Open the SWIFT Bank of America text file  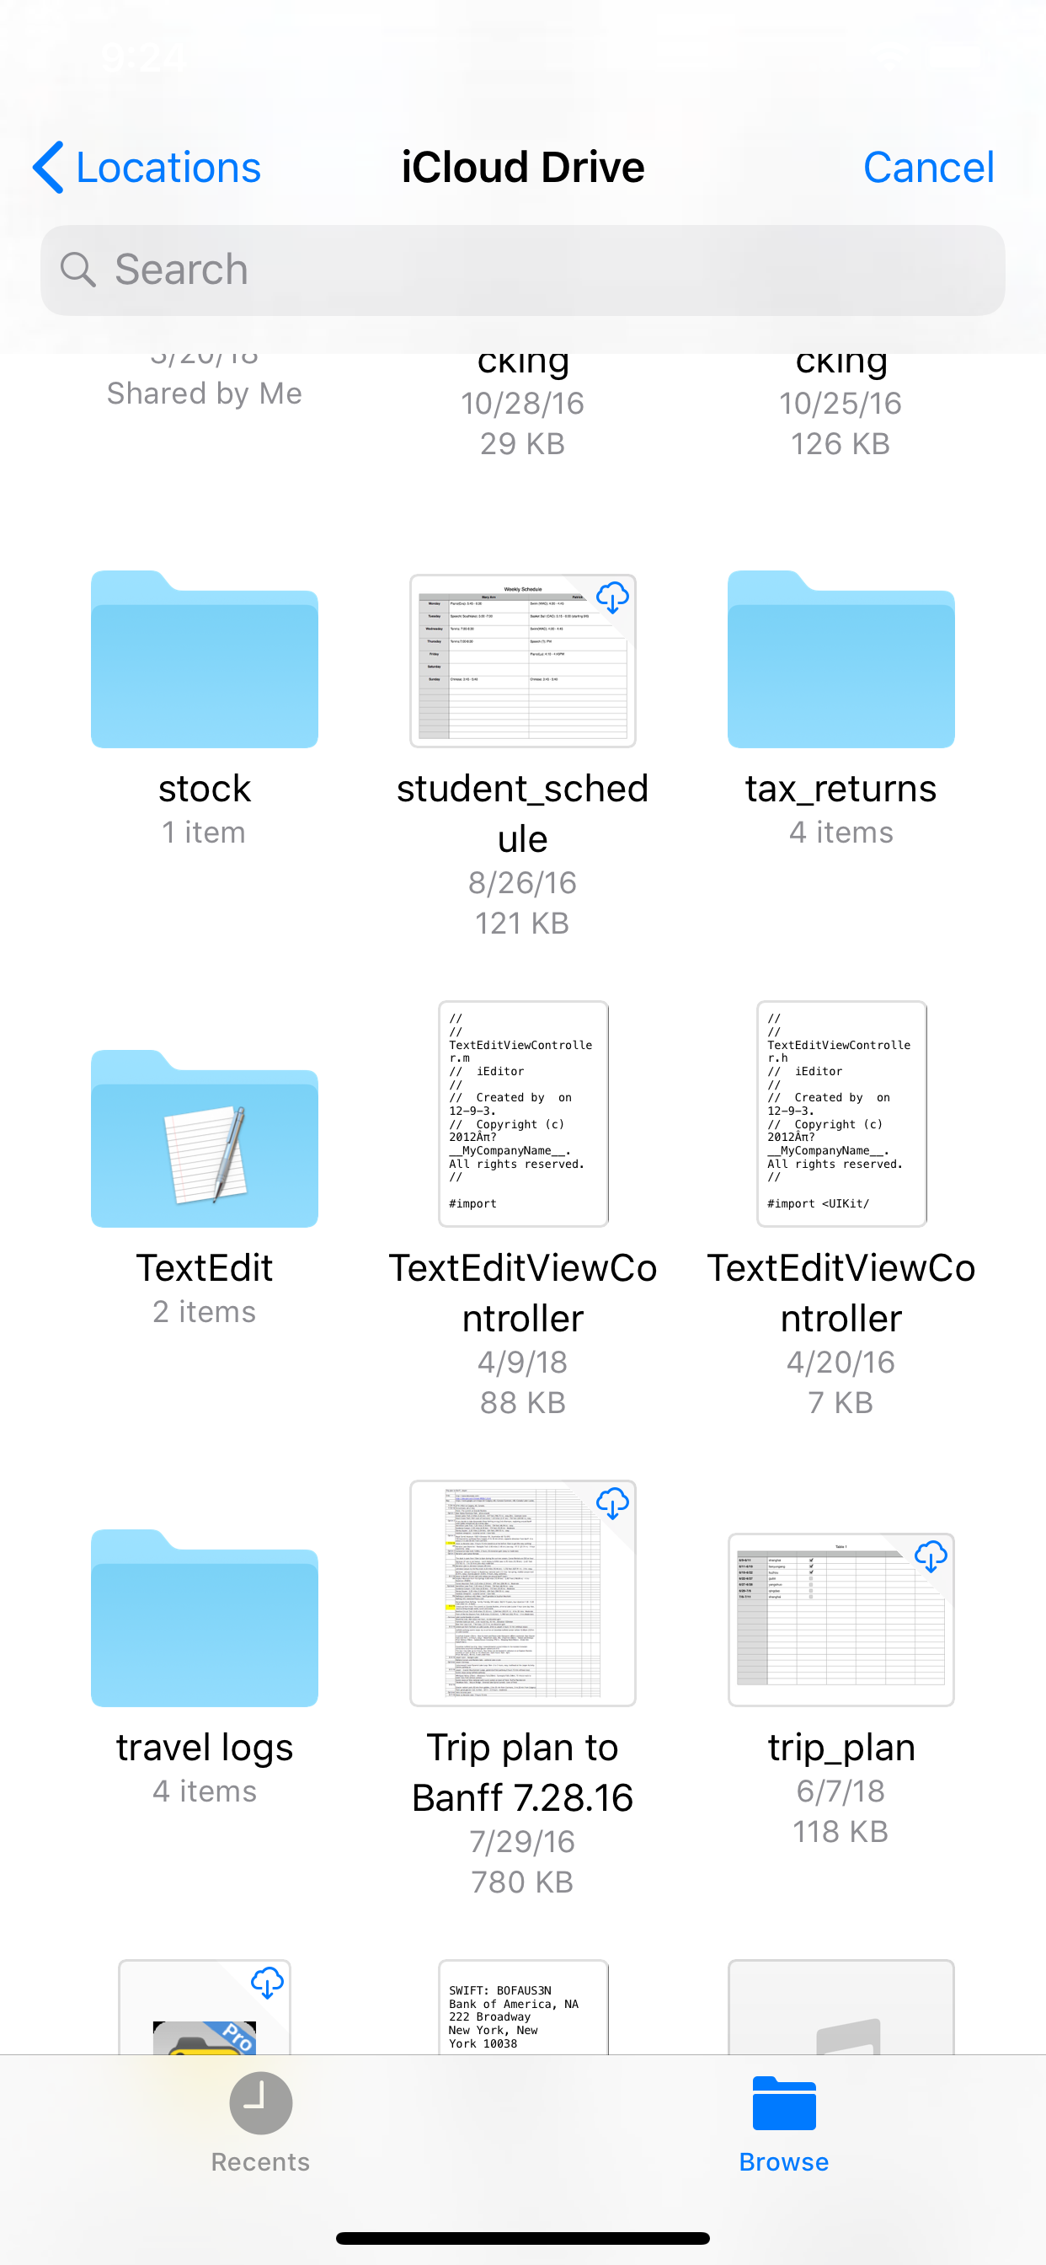pyautogui.click(x=523, y=2007)
